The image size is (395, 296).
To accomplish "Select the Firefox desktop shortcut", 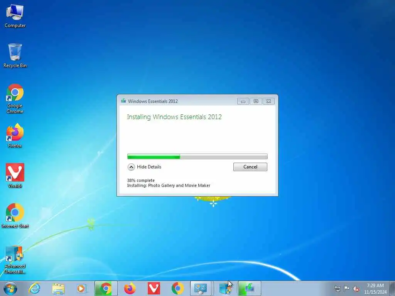I will coord(15,136).
